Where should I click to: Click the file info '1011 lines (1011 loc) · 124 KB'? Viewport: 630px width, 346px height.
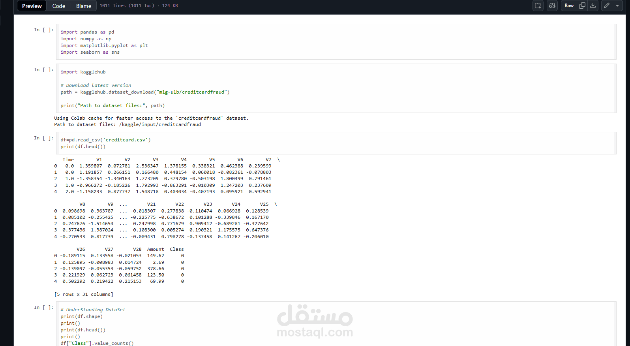pos(139,6)
